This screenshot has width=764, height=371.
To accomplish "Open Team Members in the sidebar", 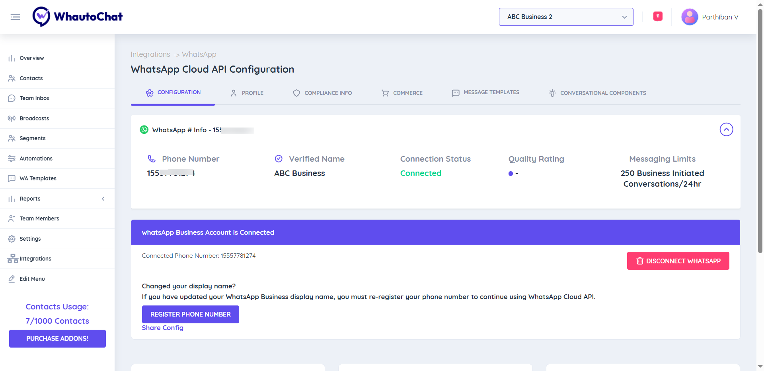I will (x=57, y=218).
